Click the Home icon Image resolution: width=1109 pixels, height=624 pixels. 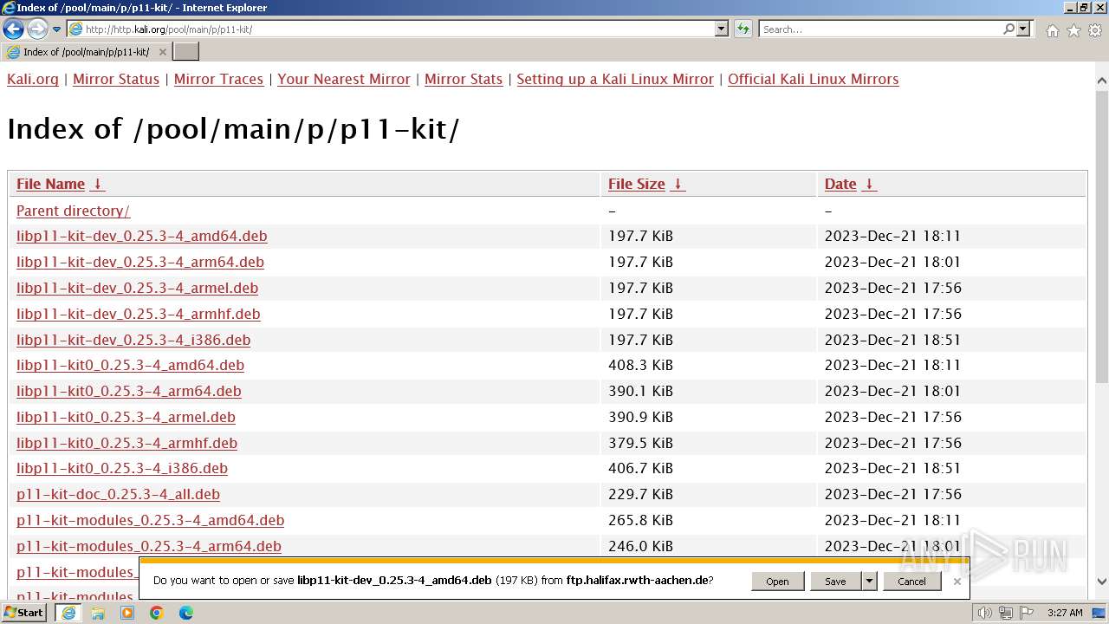coord(1052,30)
